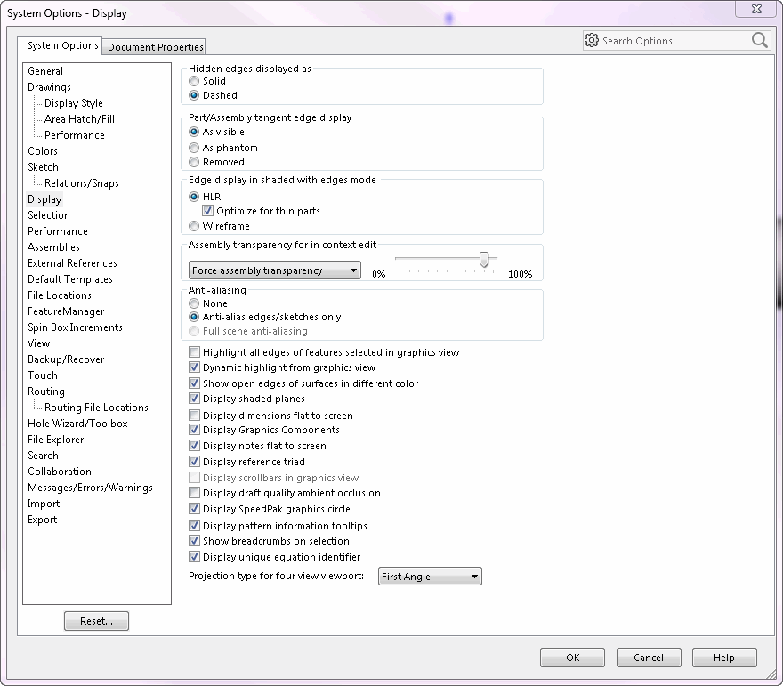Open Selection options category

click(49, 215)
